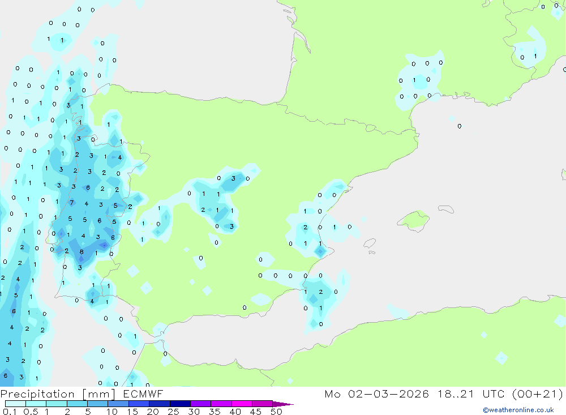
Task: Click the '30' legend label
Action: (194, 412)
